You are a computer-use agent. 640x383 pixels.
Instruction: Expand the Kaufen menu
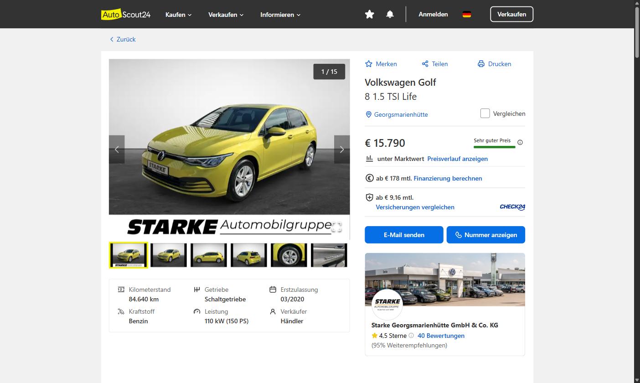coord(178,15)
